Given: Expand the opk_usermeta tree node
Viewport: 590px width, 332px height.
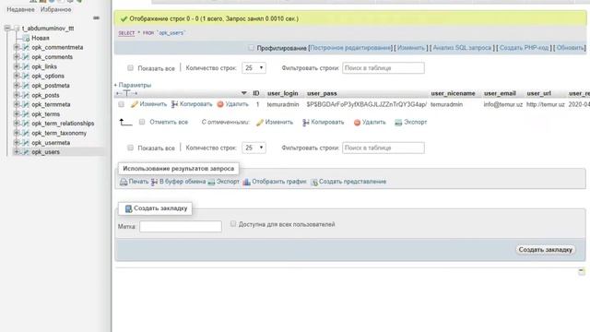Looking at the screenshot, I should coord(17,143).
